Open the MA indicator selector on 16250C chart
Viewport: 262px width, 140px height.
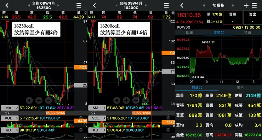(x=10, y=108)
